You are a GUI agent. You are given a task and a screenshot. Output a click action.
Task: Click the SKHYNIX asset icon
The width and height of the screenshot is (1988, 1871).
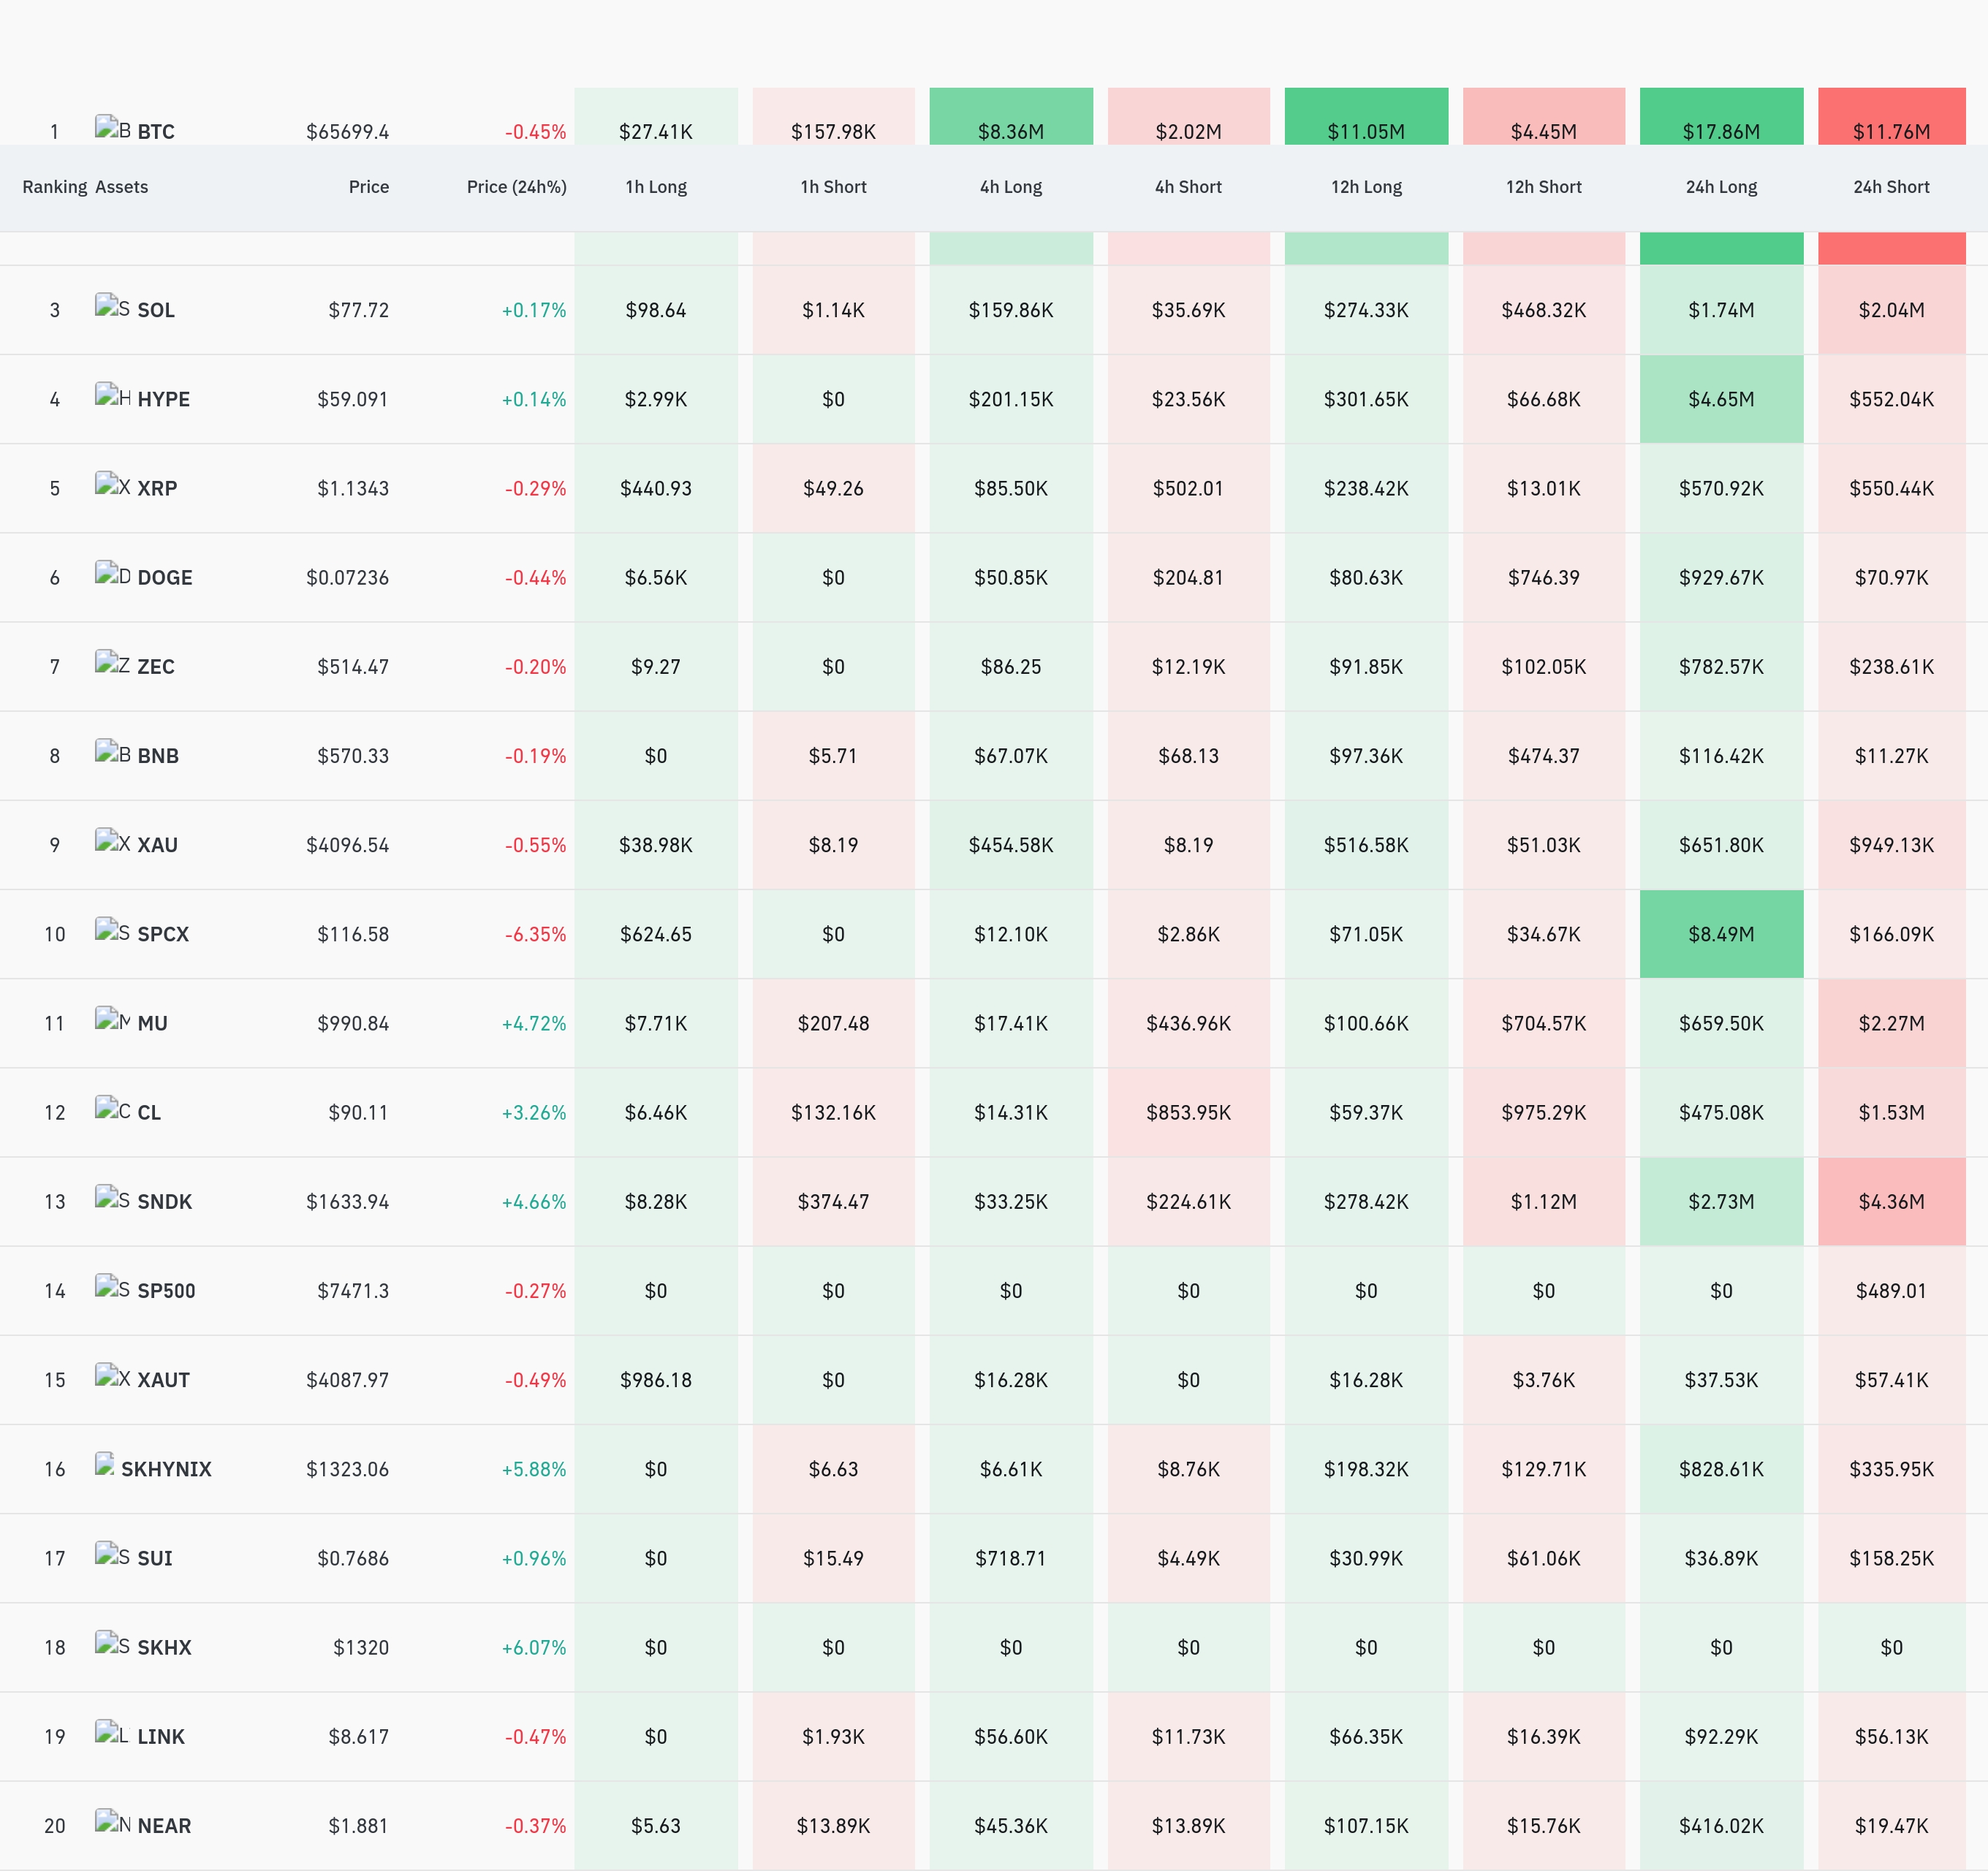[105, 1465]
